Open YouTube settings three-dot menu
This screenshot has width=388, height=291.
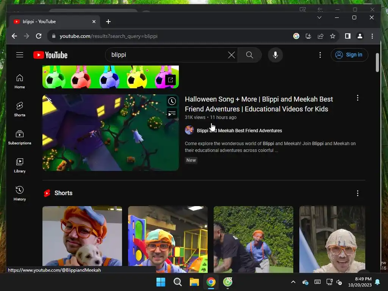[x=320, y=55]
